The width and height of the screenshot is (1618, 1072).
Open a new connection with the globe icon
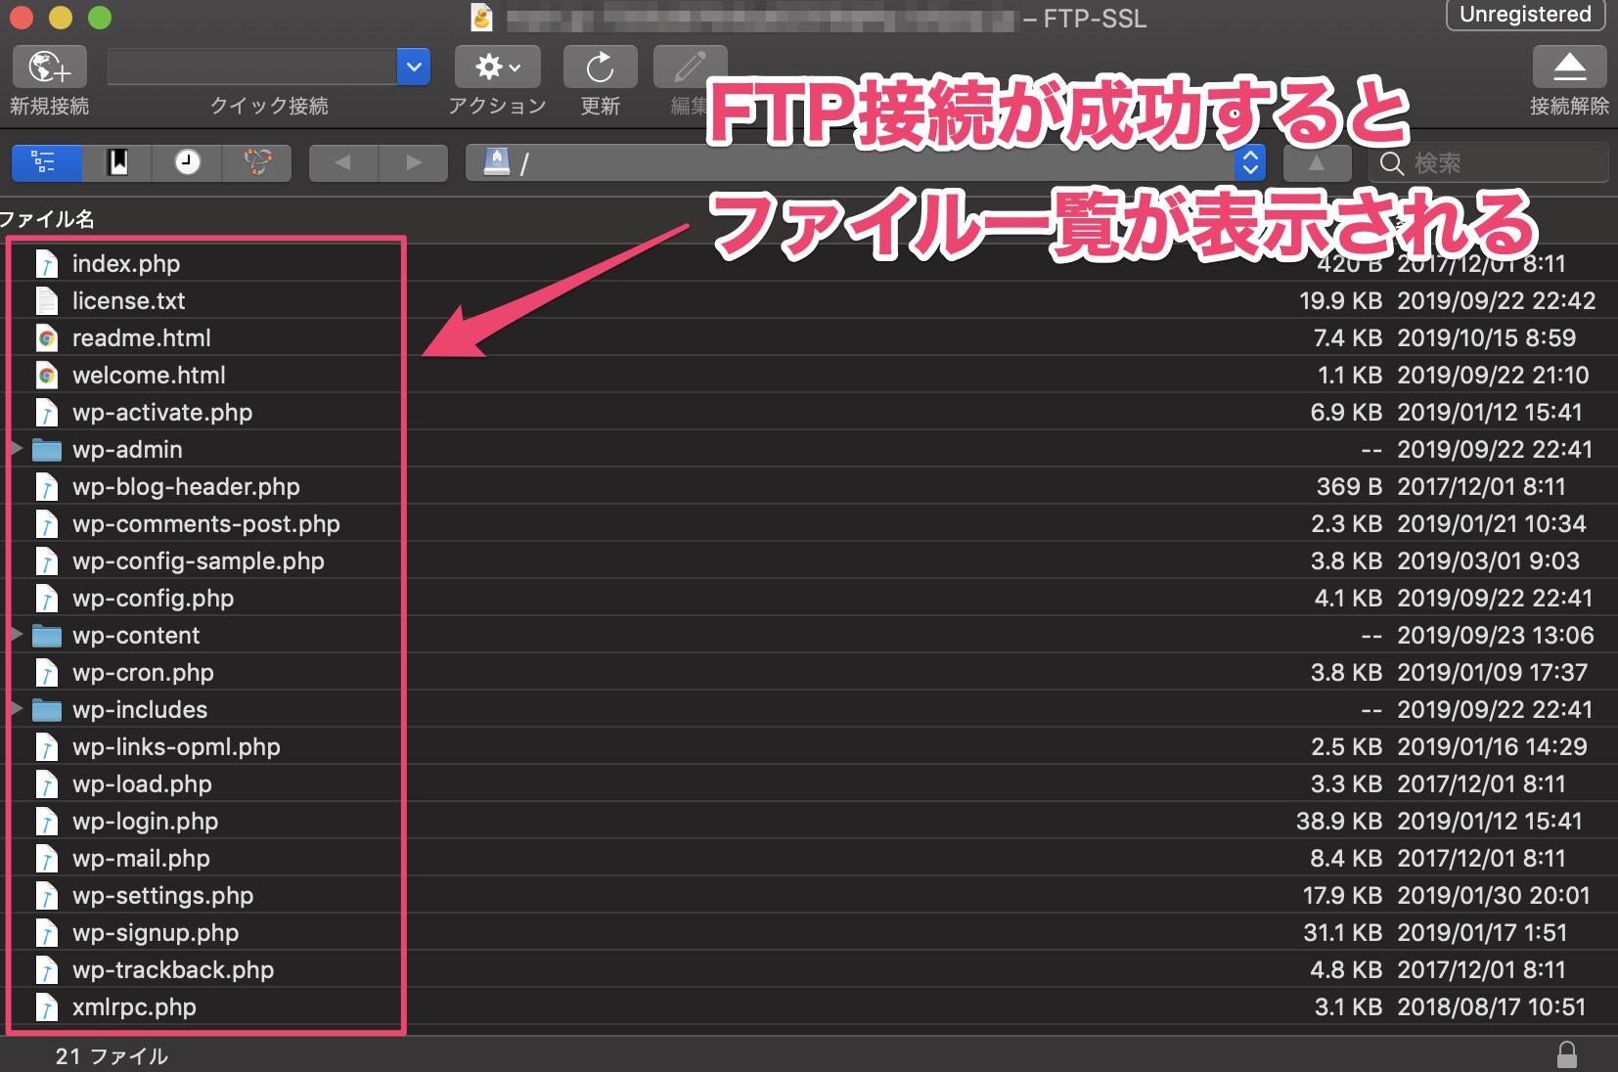tap(48, 67)
